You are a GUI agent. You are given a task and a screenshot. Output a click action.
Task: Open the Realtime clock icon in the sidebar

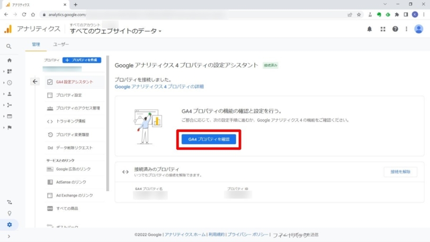(10, 83)
